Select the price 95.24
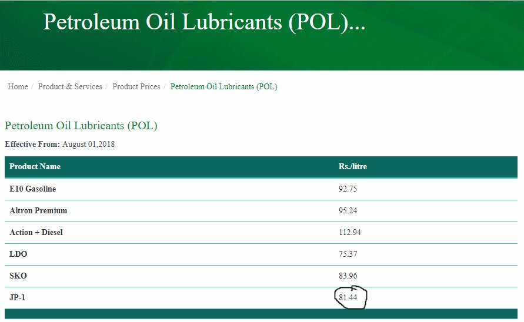This screenshot has width=524, height=322. [x=348, y=210]
